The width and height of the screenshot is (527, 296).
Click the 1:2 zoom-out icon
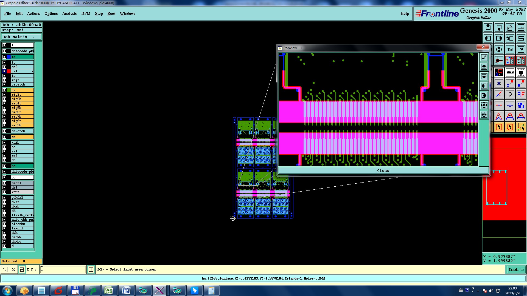click(510, 49)
